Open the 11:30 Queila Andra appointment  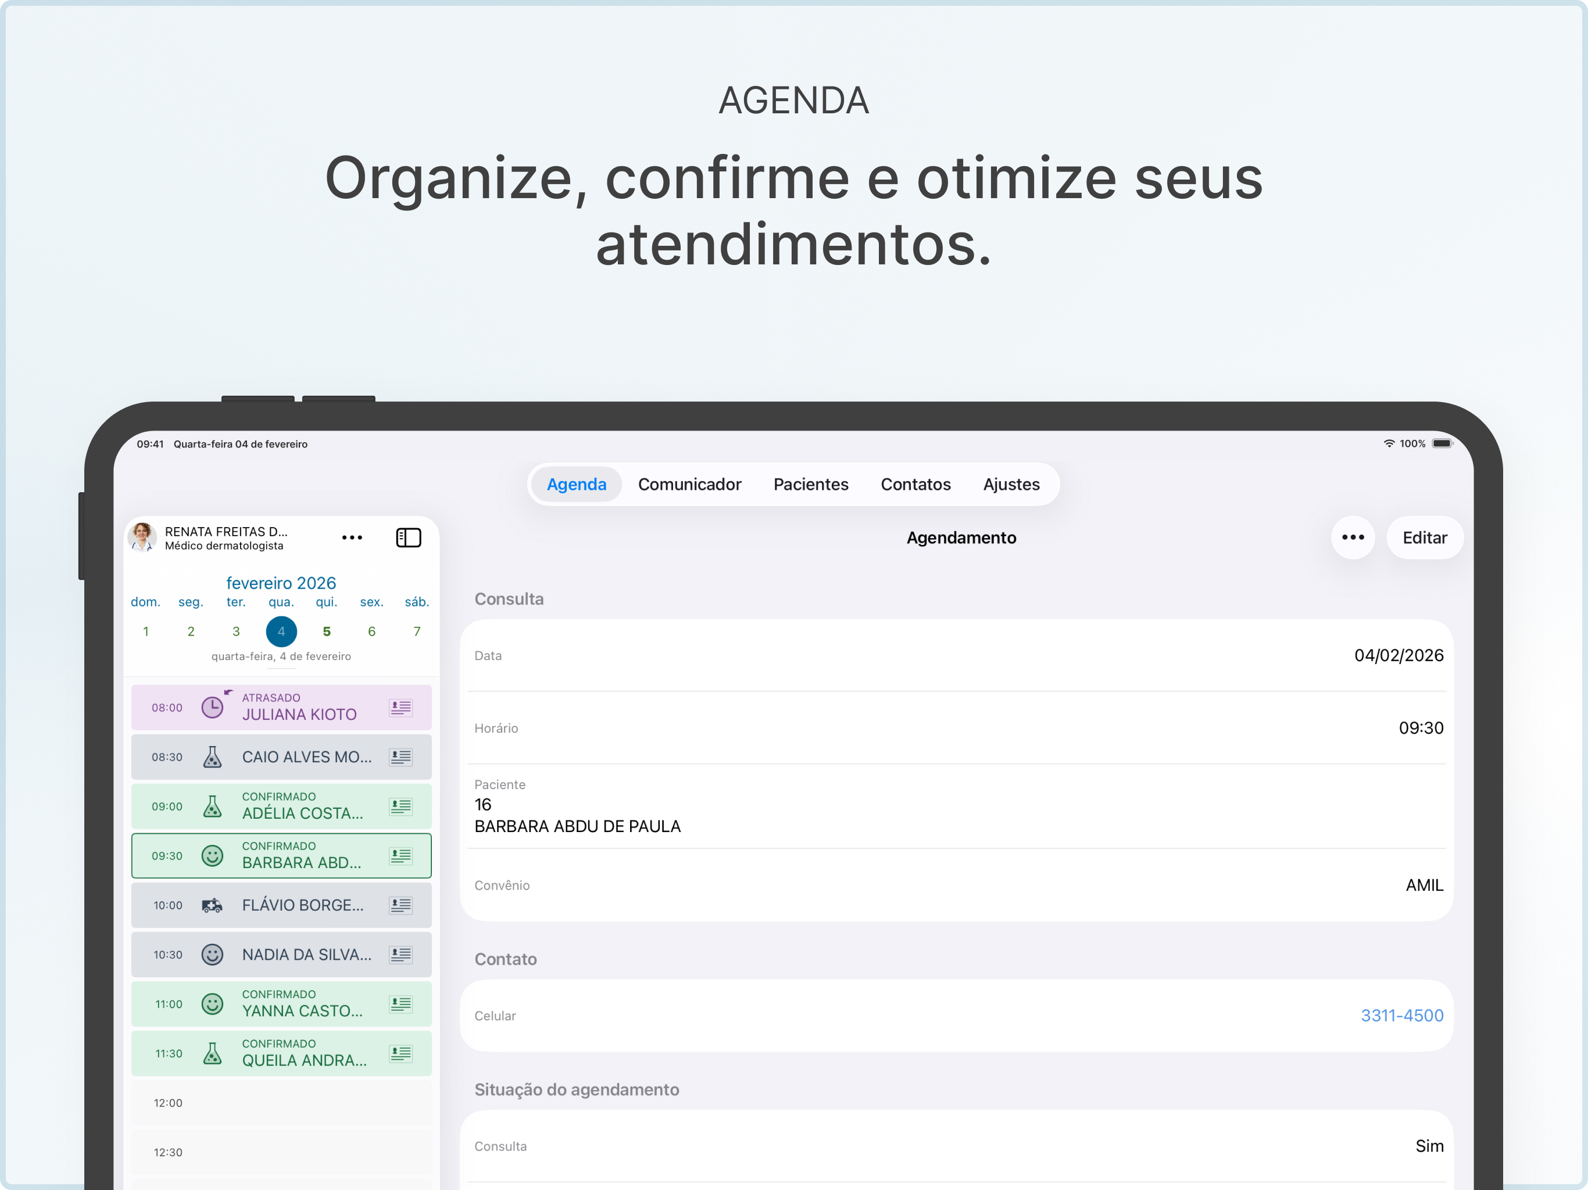281,1053
